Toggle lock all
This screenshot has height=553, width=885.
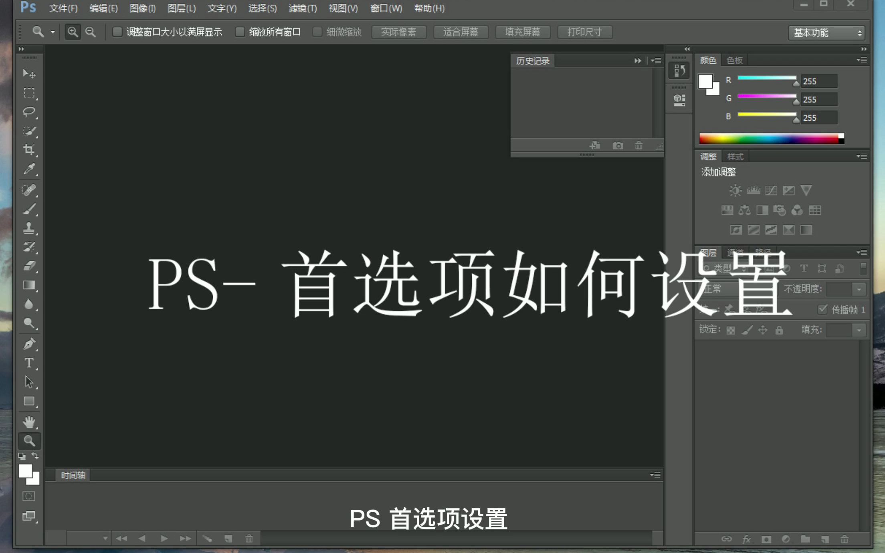(779, 330)
